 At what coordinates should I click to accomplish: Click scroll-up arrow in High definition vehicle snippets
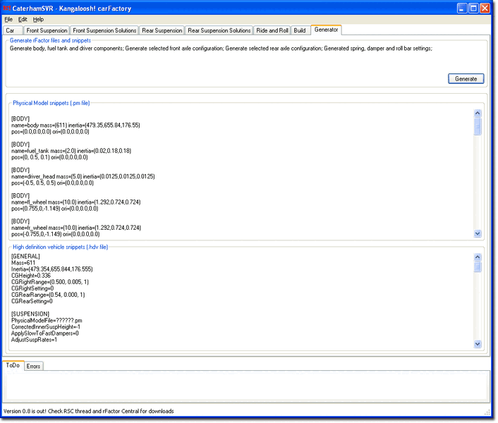[x=478, y=257]
